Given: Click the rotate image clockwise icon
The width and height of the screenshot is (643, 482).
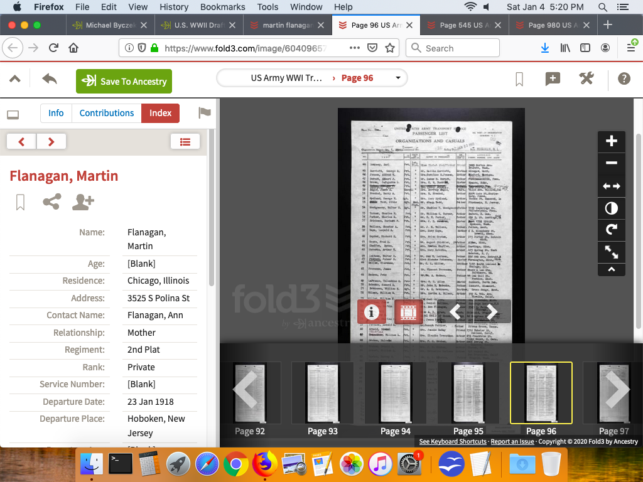Looking at the screenshot, I should tap(611, 230).
